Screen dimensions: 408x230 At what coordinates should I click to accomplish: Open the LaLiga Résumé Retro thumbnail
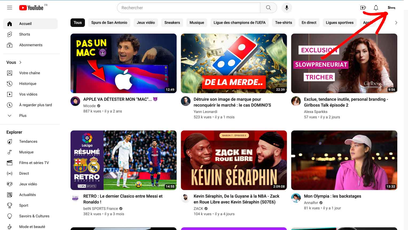point(123,160)
